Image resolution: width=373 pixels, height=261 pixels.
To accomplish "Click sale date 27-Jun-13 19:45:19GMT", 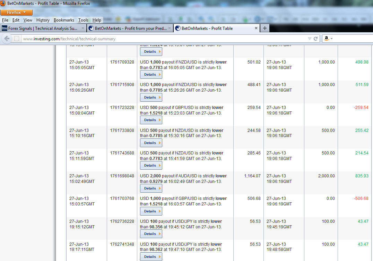I will point(279,224).
